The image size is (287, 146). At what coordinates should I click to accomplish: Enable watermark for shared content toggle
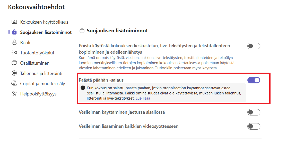254,112
